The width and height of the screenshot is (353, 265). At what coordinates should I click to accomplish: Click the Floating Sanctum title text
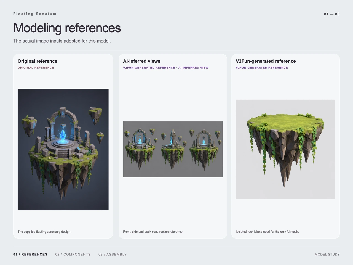tap(35, 14)
